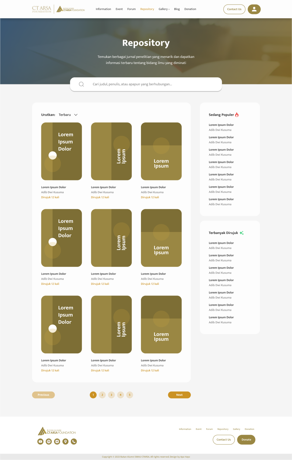The width and height of the screenshot is (292, 460).
Task: Click the Next pagination button
Action: point(179,395)
